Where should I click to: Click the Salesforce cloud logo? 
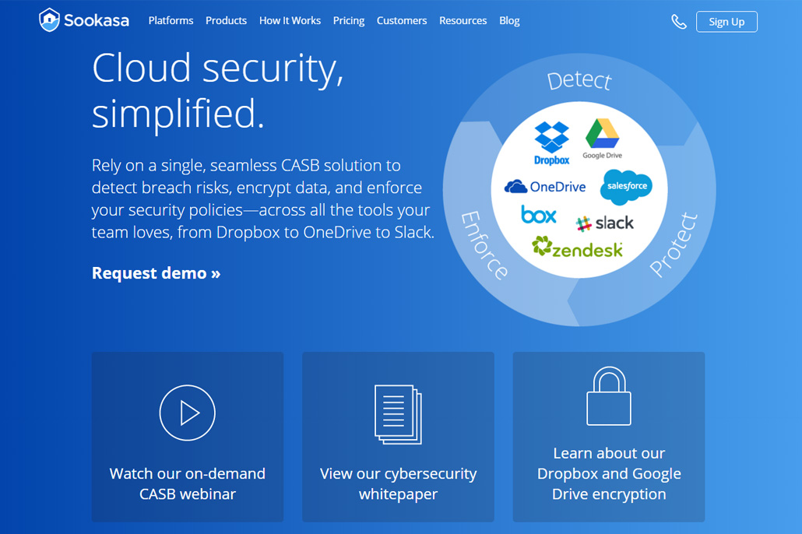(x=627, y=187)
